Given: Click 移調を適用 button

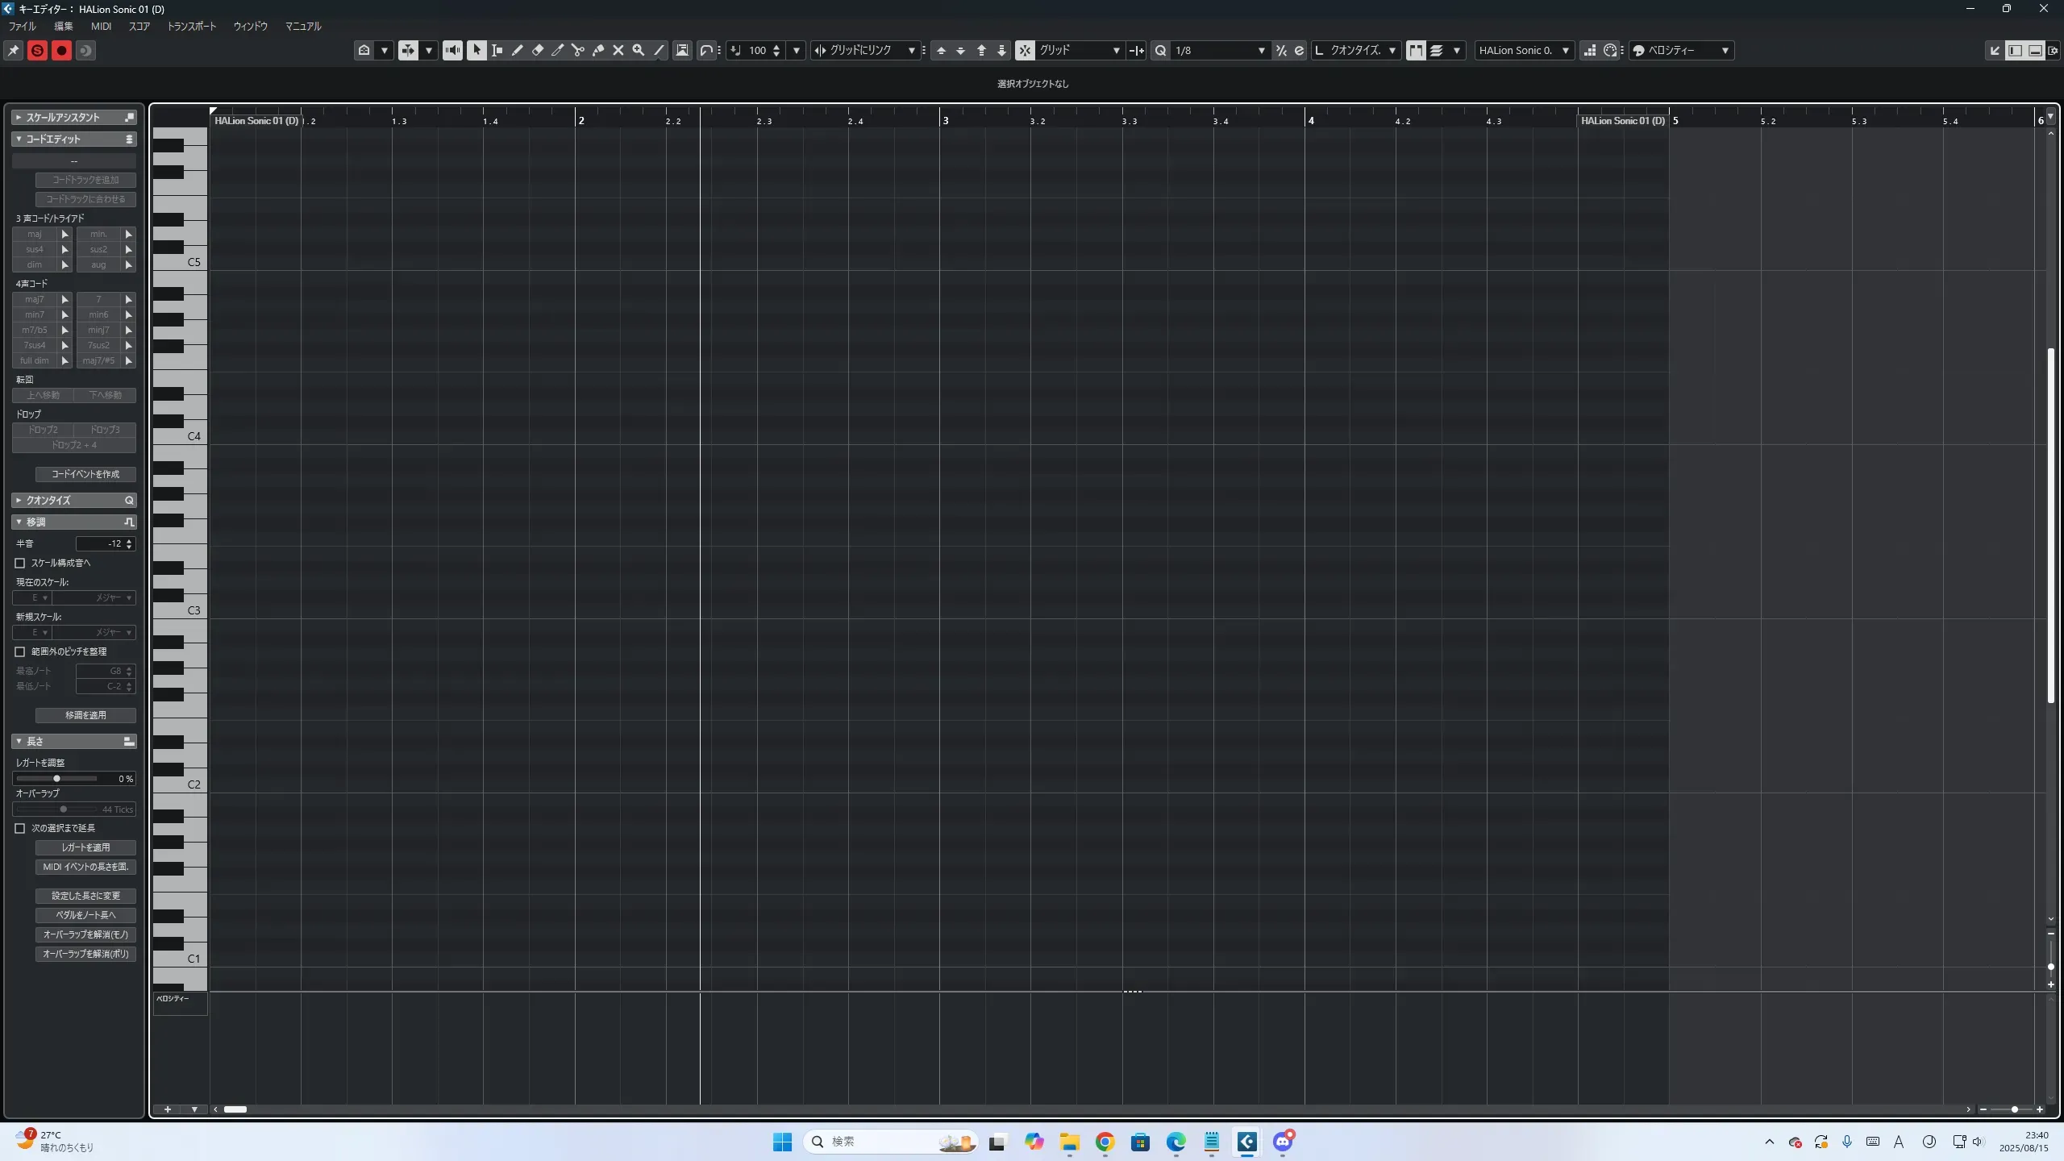Looking at the screenshot, I should pos(85,715).
